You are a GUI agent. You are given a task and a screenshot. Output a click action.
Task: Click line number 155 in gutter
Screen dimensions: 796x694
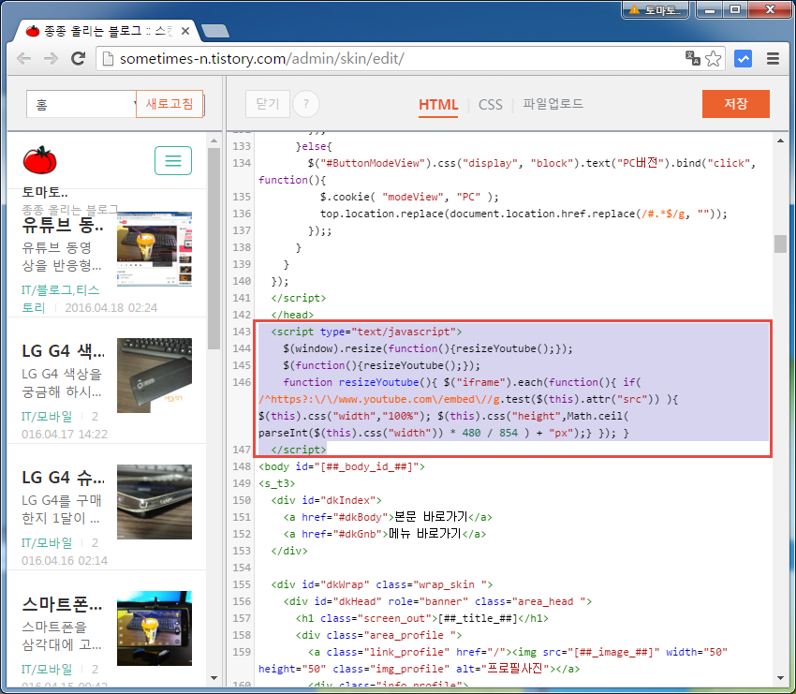coord(242,584)
